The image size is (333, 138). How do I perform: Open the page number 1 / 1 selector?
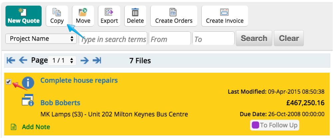coord(62,61)
